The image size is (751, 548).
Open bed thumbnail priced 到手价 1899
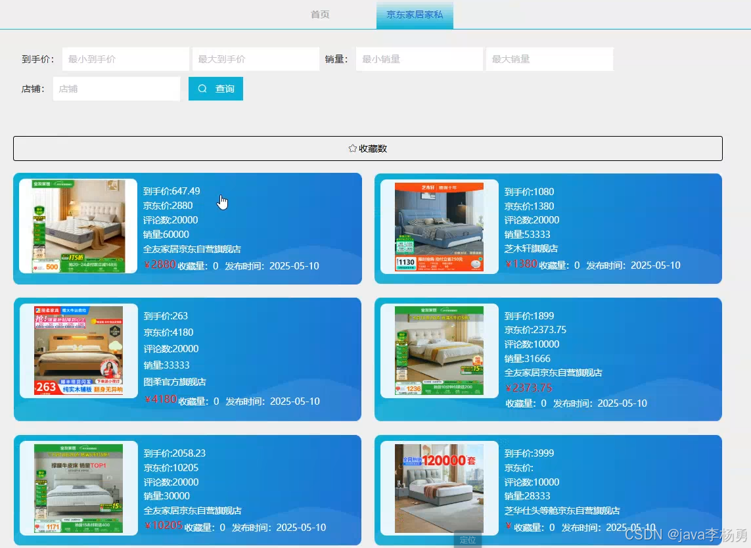(x=439, y=351)
